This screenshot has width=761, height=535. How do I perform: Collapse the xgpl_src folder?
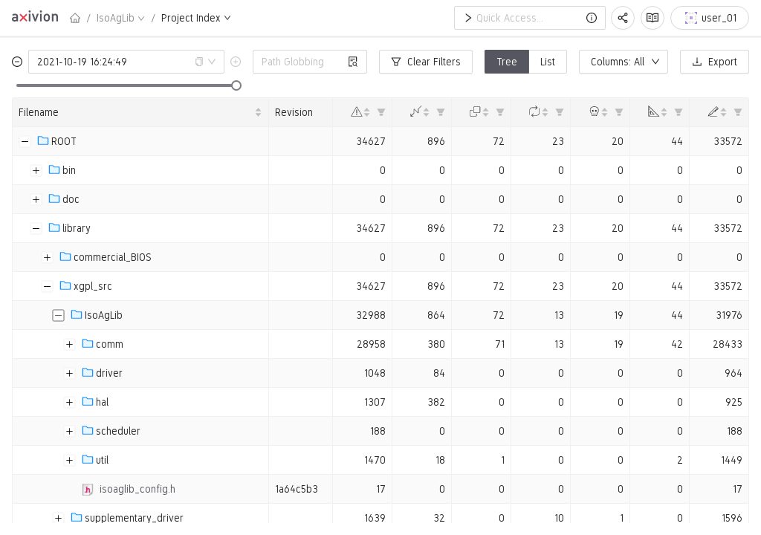point(47,286)
